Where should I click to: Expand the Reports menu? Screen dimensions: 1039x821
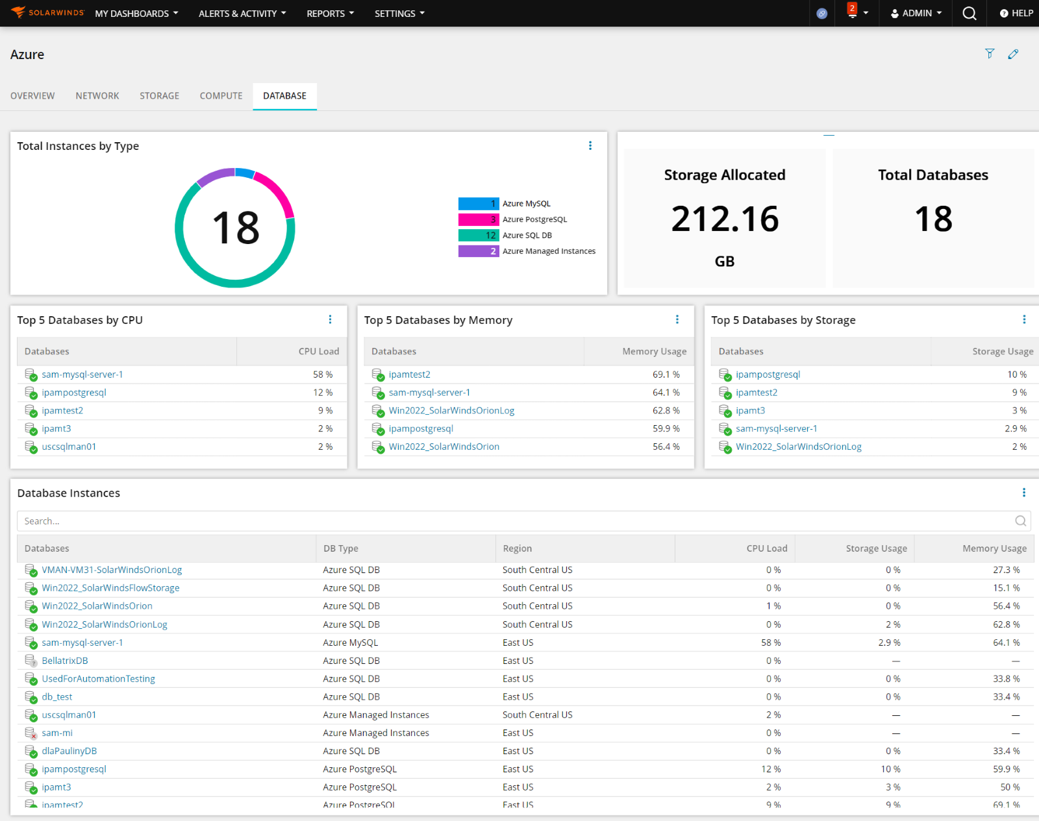331,13
